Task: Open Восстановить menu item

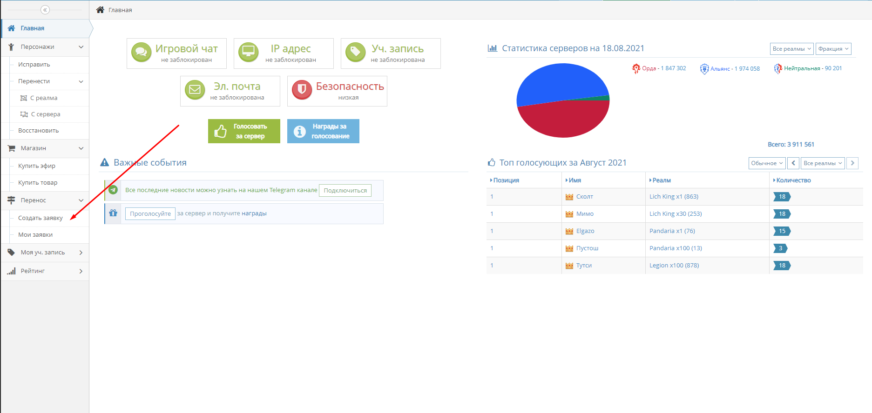Action: point(49,131)
